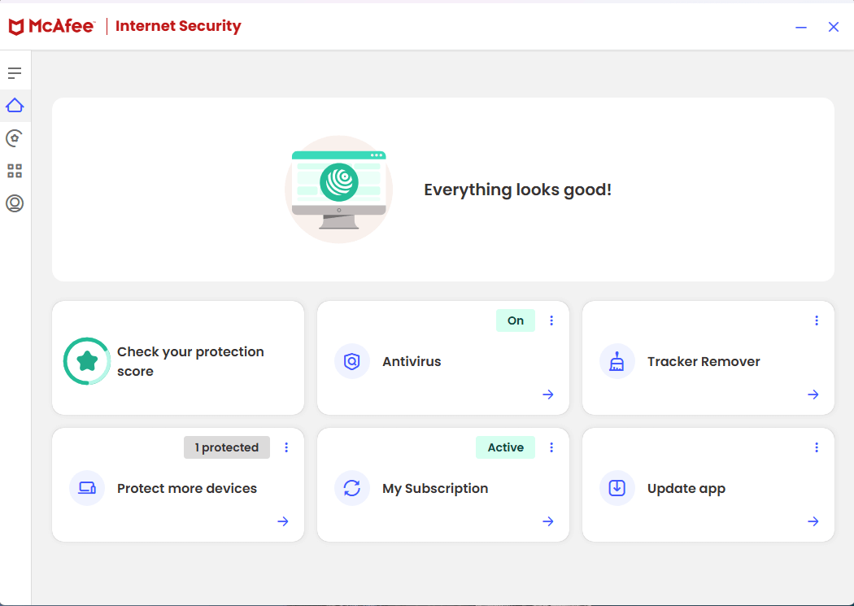Click the Tracker Remover broom icon
Viewport: 854px width, 606px height.
617,361
